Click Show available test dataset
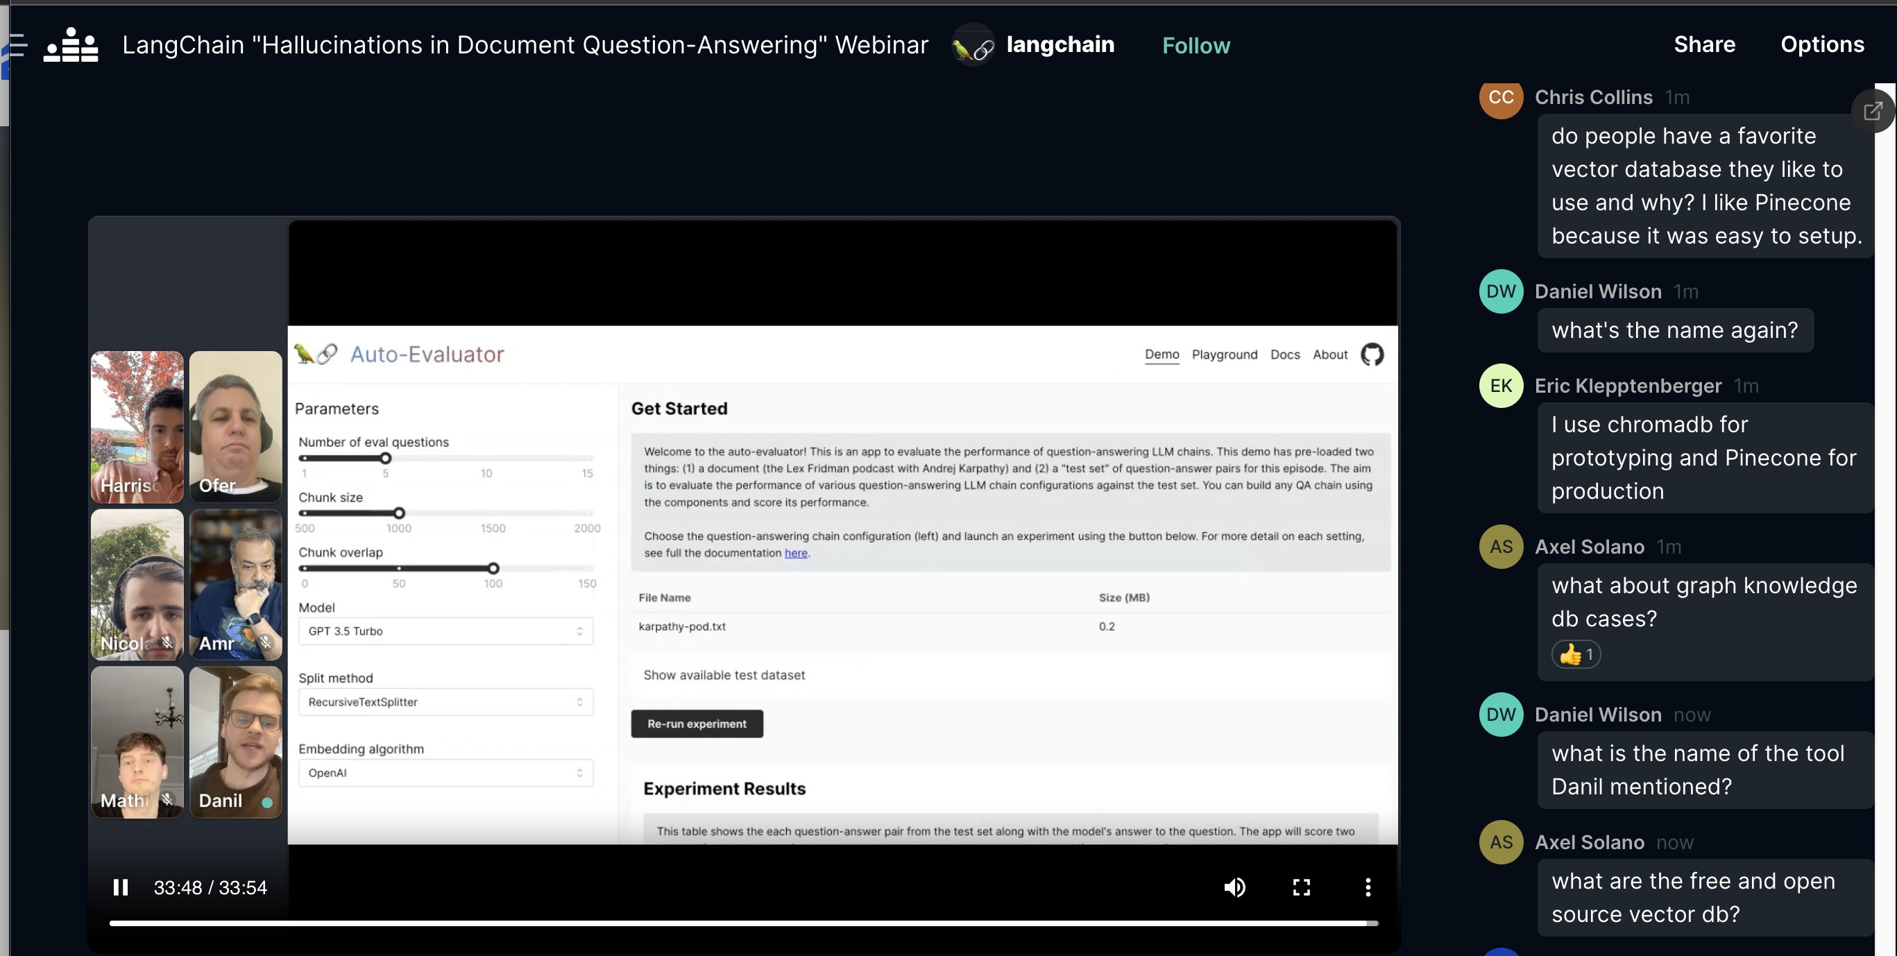This screenshot has width=1897, height=956. tap(723, 674)
